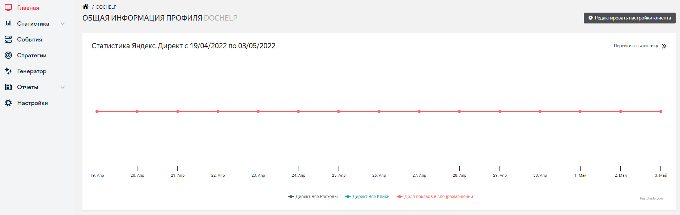Open the Статистика menu item
Image resolution: width=680 pixels, height=215 pixels.
(33, 23)
